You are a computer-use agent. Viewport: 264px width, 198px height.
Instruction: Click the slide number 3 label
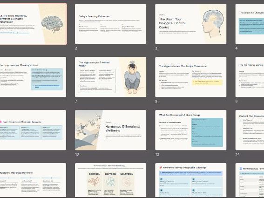tap(156, 48)
